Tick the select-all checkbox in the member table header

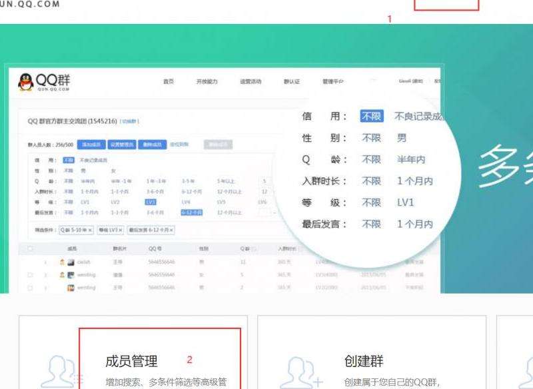(30, 248)
